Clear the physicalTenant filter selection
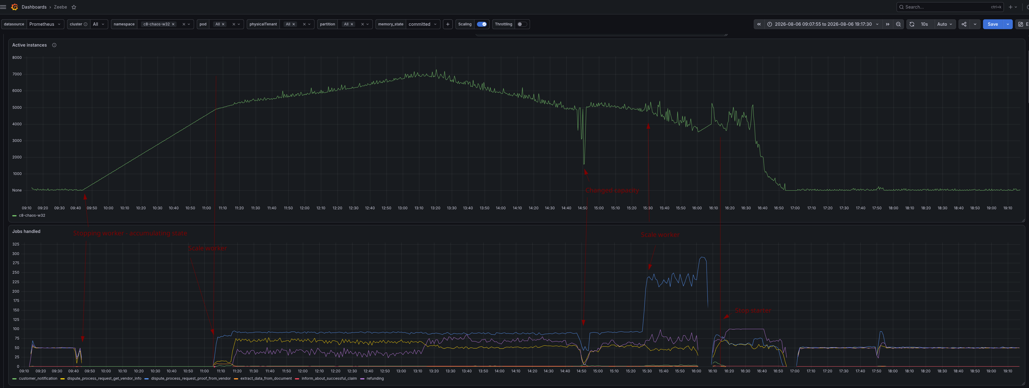Image resolution: width=1029 pixels, height=388 pixels. tap(304, 25)
